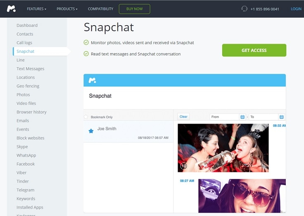Open Browser history in the sidebar
The width and height of the screenshot is (304, 216).
point(31,112)
